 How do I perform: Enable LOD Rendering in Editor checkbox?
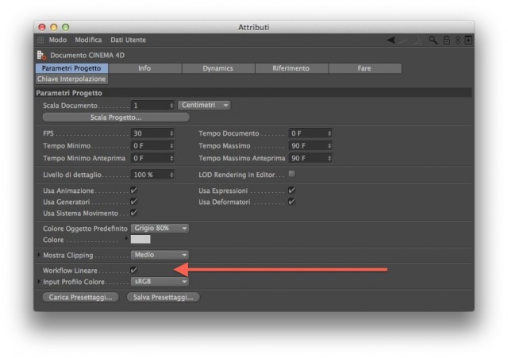(292, 174)
